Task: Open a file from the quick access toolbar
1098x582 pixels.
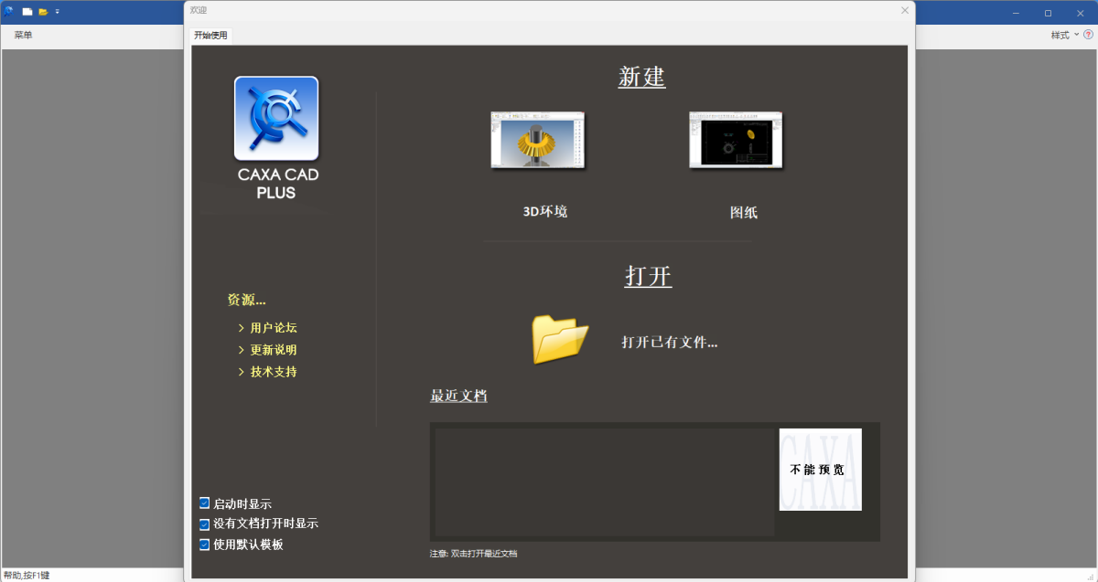Action: click(x=44, y=12)
